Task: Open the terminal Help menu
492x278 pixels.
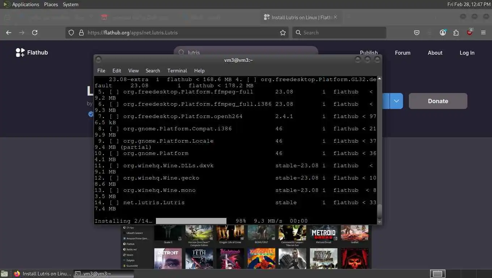Action: coord(199,71)
